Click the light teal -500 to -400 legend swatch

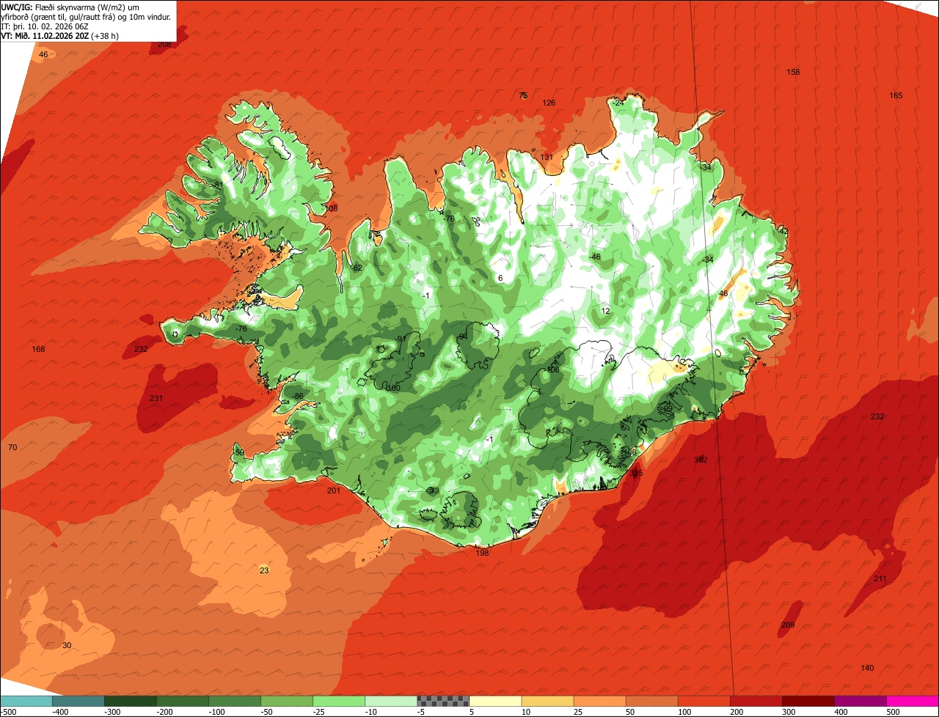click(x=26, y=701)
